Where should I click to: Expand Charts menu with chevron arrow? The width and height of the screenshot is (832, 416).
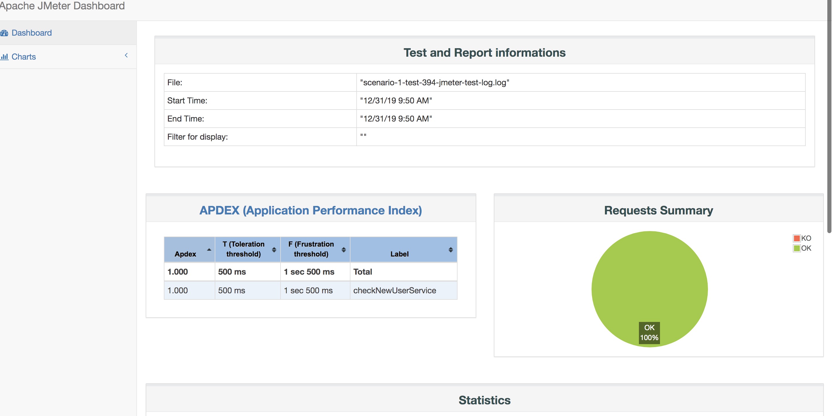(126, 56)
